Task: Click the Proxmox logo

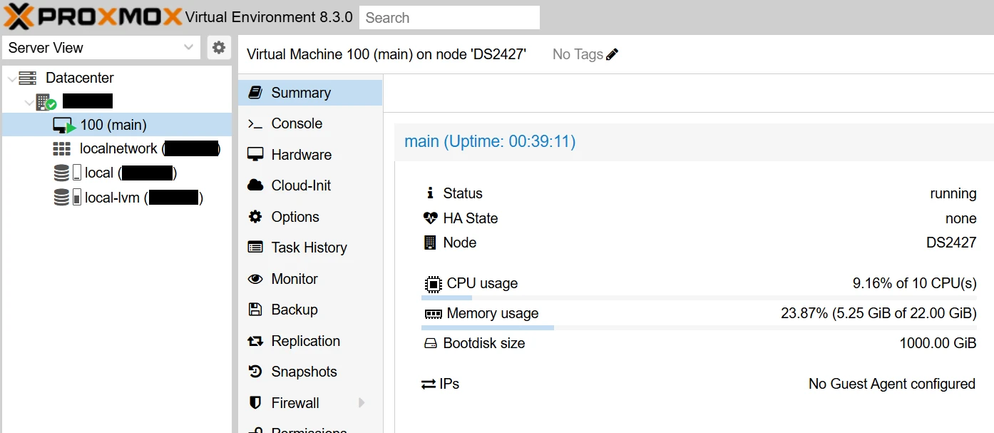Action: pos(93,17)
